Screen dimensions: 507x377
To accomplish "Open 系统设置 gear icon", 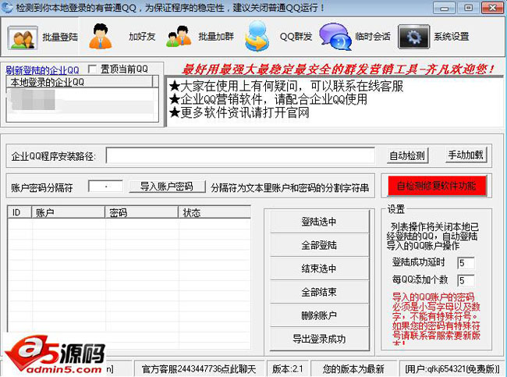I will [x=413, y=37].
